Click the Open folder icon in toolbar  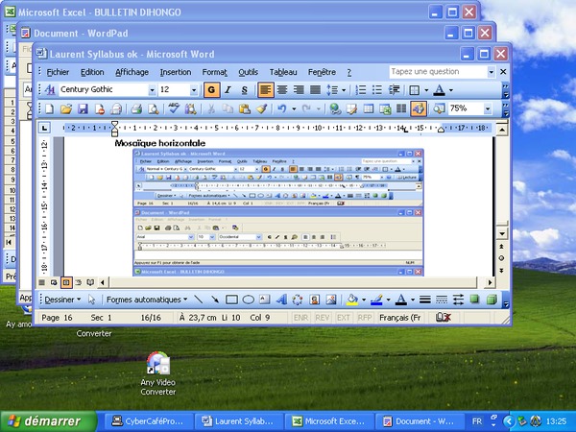(x=66, y=109)
